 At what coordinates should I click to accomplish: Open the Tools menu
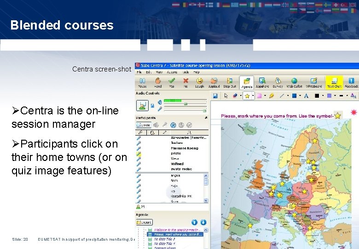click(x=185, y=72)
